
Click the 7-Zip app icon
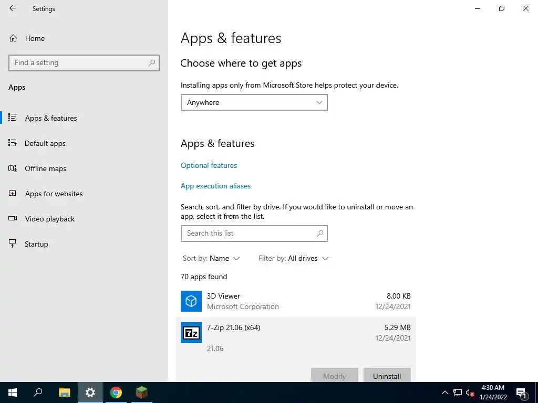point(191,332)
